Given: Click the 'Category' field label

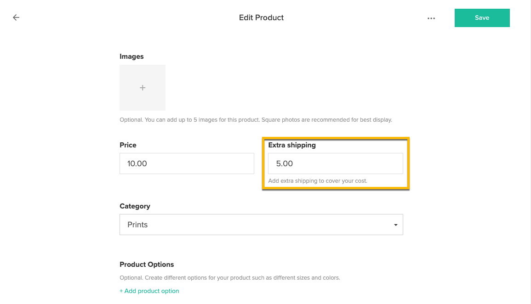Looking at the screenshot, I should point(135,206).
